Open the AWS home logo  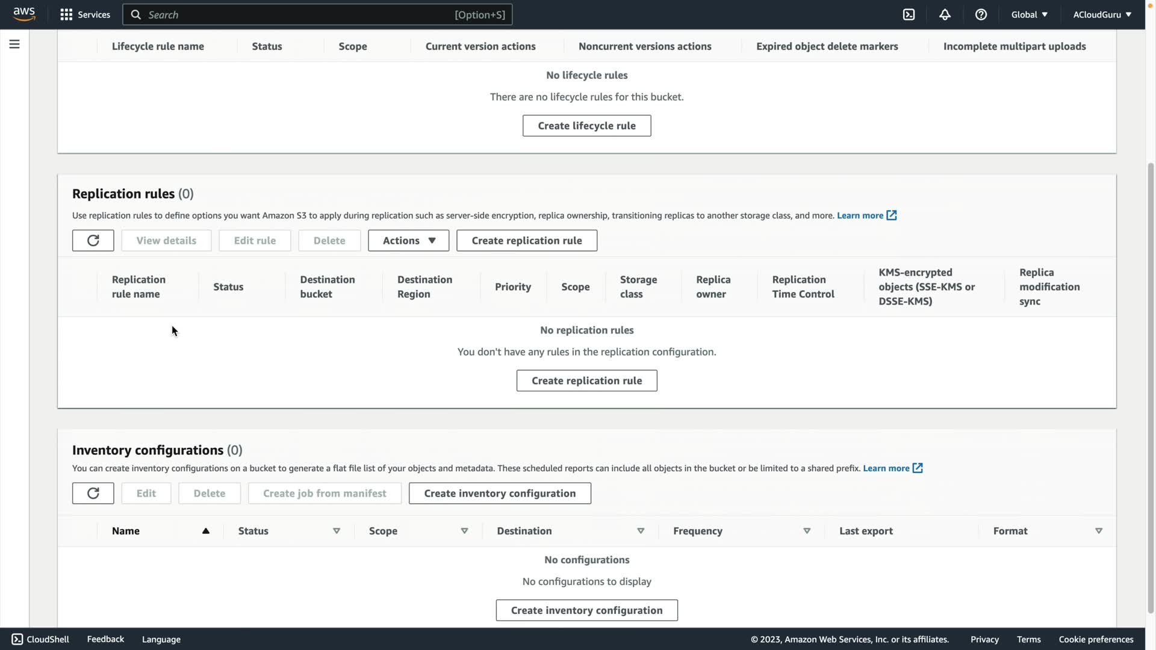24,14
